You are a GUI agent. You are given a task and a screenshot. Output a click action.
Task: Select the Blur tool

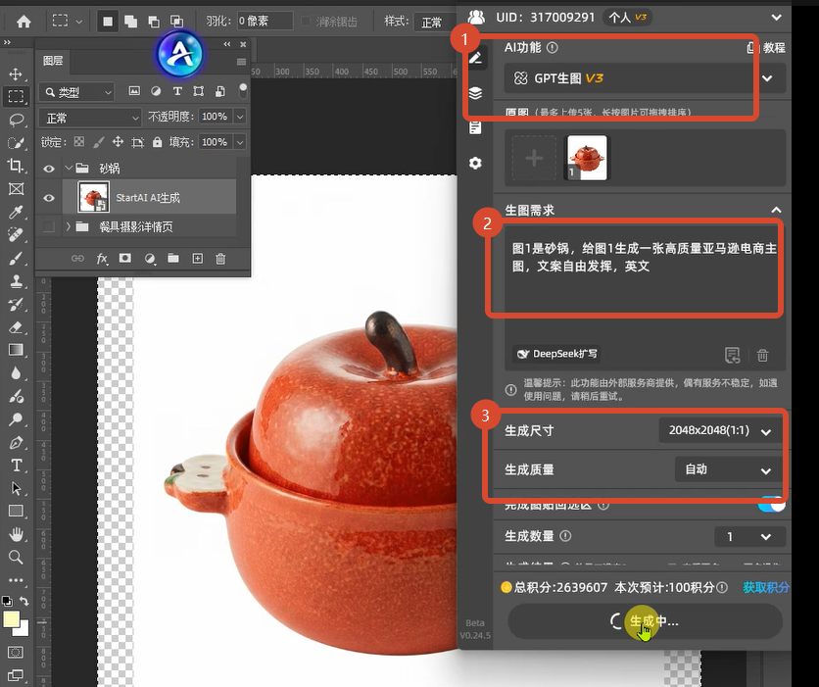tap(16, 372)
